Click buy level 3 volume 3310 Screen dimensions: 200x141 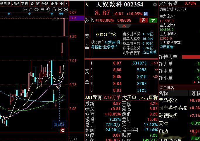coord(142,77)
